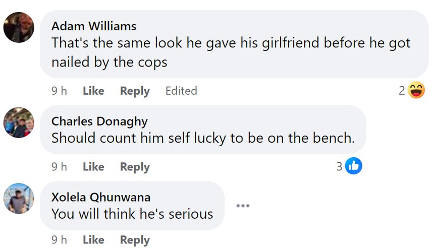Open Xolela Qhunwana's profile name link
This screenshot has width=434, height=248.
click(x=101, y=197)
